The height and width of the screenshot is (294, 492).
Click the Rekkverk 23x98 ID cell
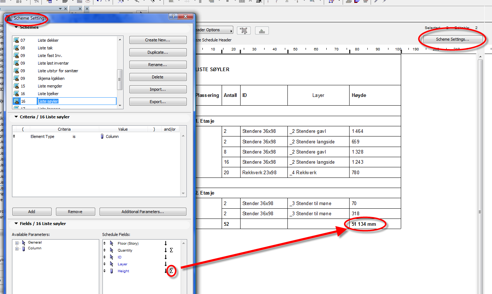pyautogui.click(x=264, y=172)
